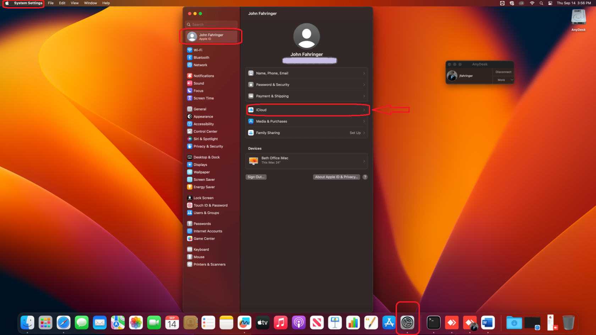Open Finder from the Dock
Image resolution: width=596 pixels, height=335 pixels.
[27, 323]
